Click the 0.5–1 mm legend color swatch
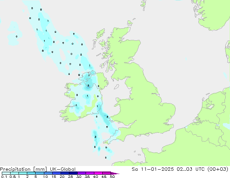Image resolution: width=230 pixels, height=178 pixels. 15,173
